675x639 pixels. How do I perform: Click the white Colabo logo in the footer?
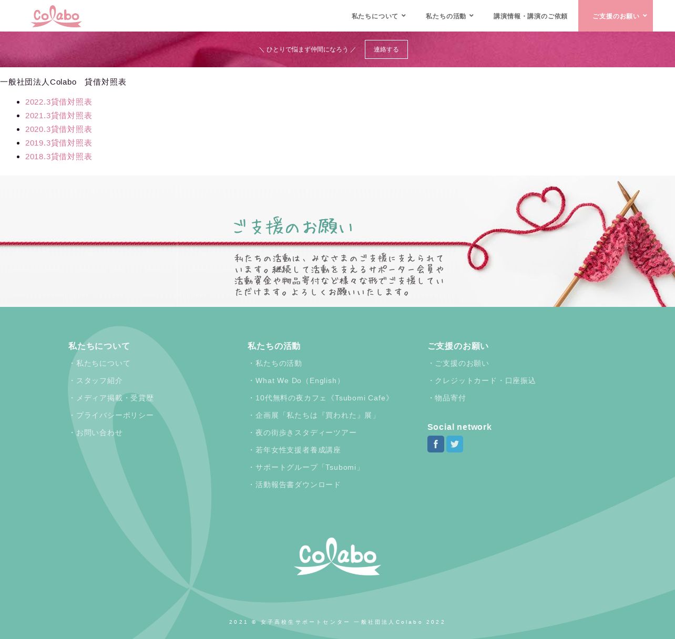[x=337, y=556]
